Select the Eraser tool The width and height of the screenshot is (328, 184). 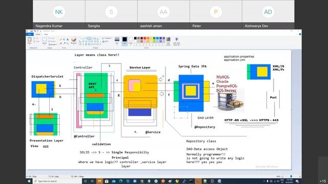click(x=61, y=43)
